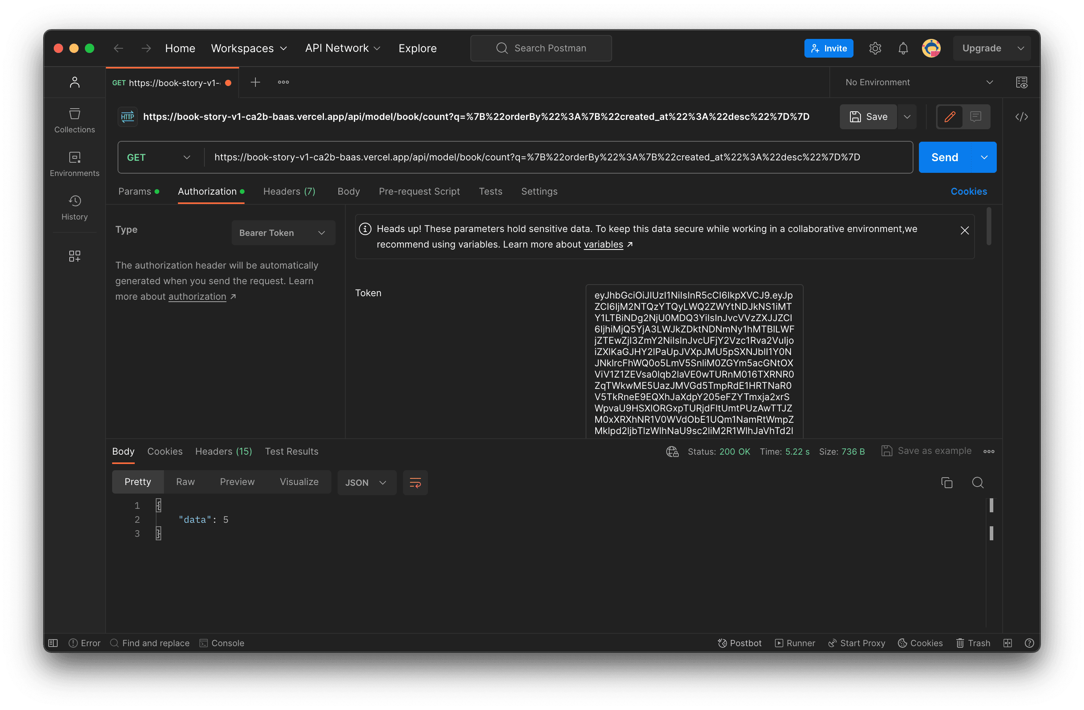Viewport: 1084px width, 710px height.
Task: Open tab options three dots menu
Action: point(283,83)
